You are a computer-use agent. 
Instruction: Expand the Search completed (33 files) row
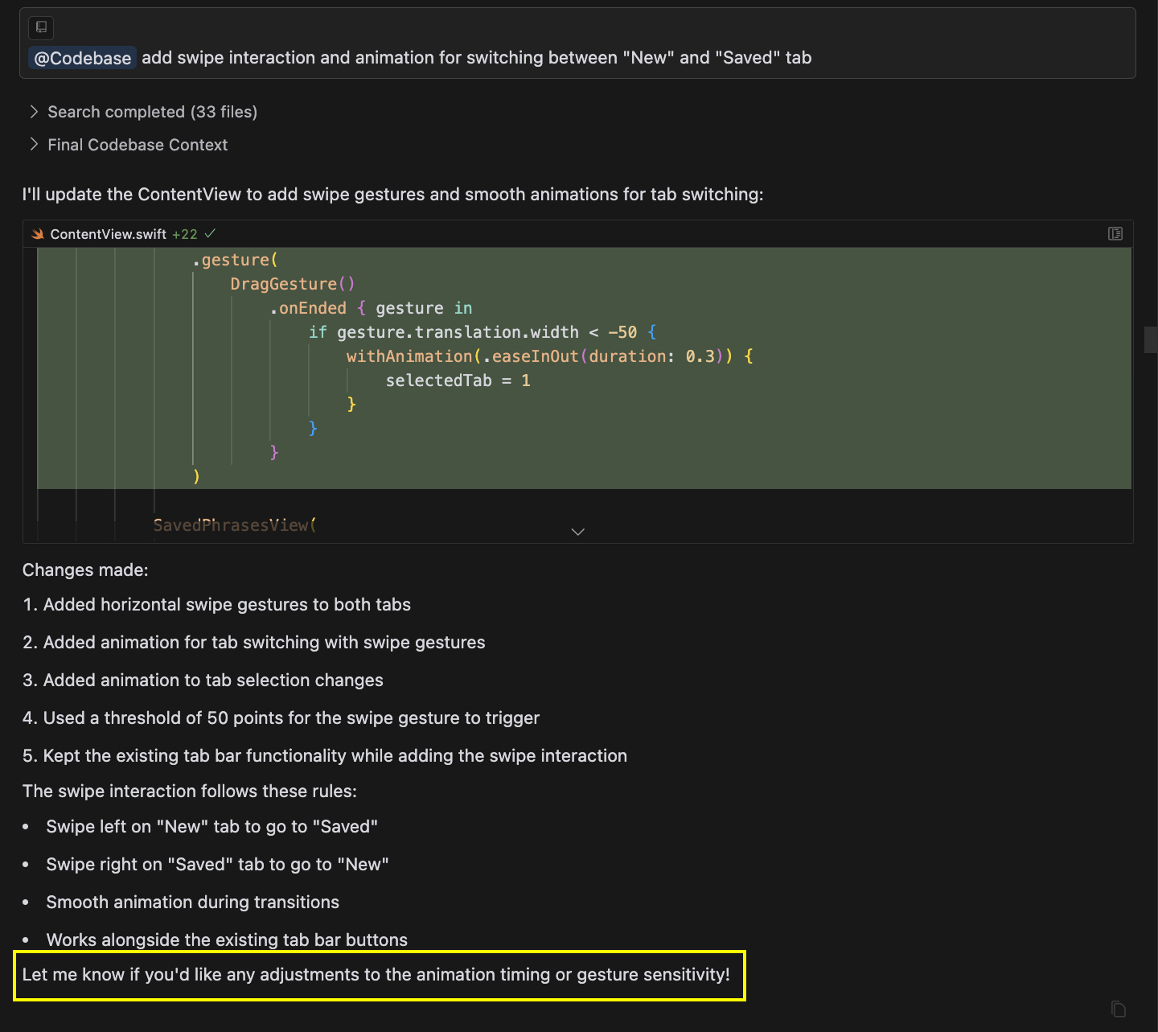point(143,112)
